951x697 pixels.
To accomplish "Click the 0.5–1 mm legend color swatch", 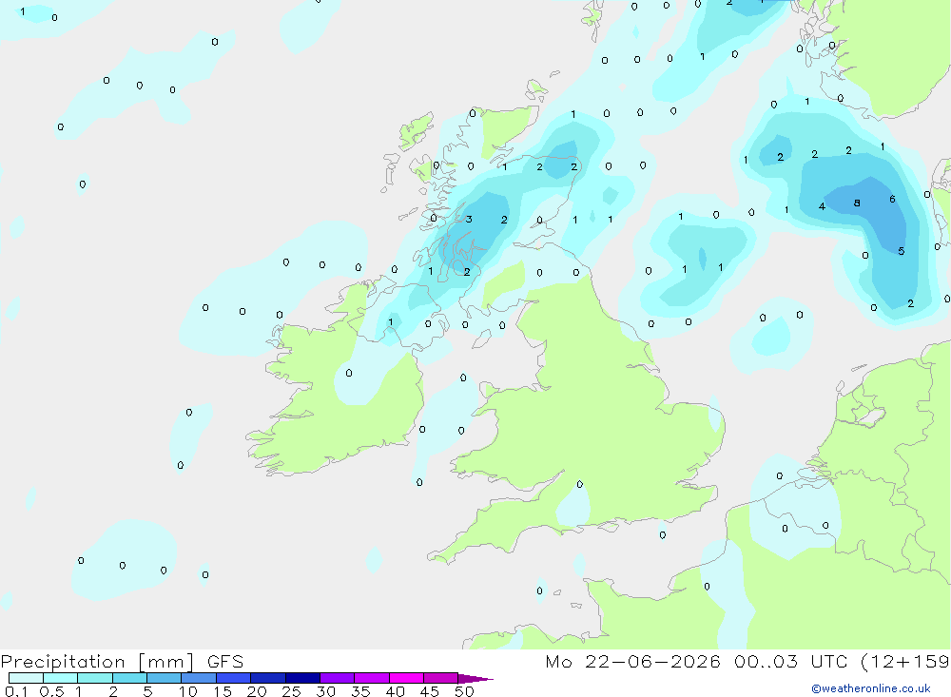I will pos(60,678).
